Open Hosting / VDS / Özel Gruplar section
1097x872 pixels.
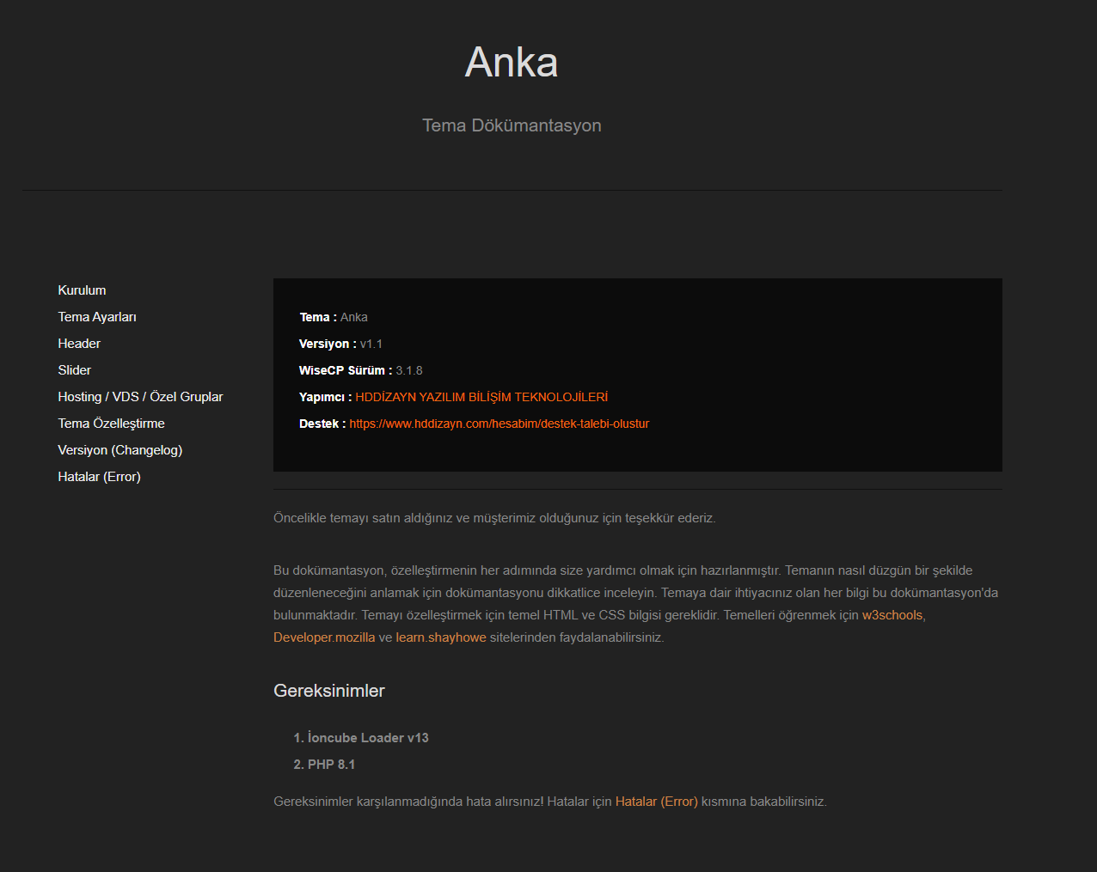tap(140, 397)
